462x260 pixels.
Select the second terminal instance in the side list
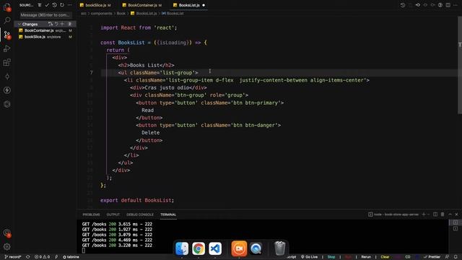click(456, 228)
